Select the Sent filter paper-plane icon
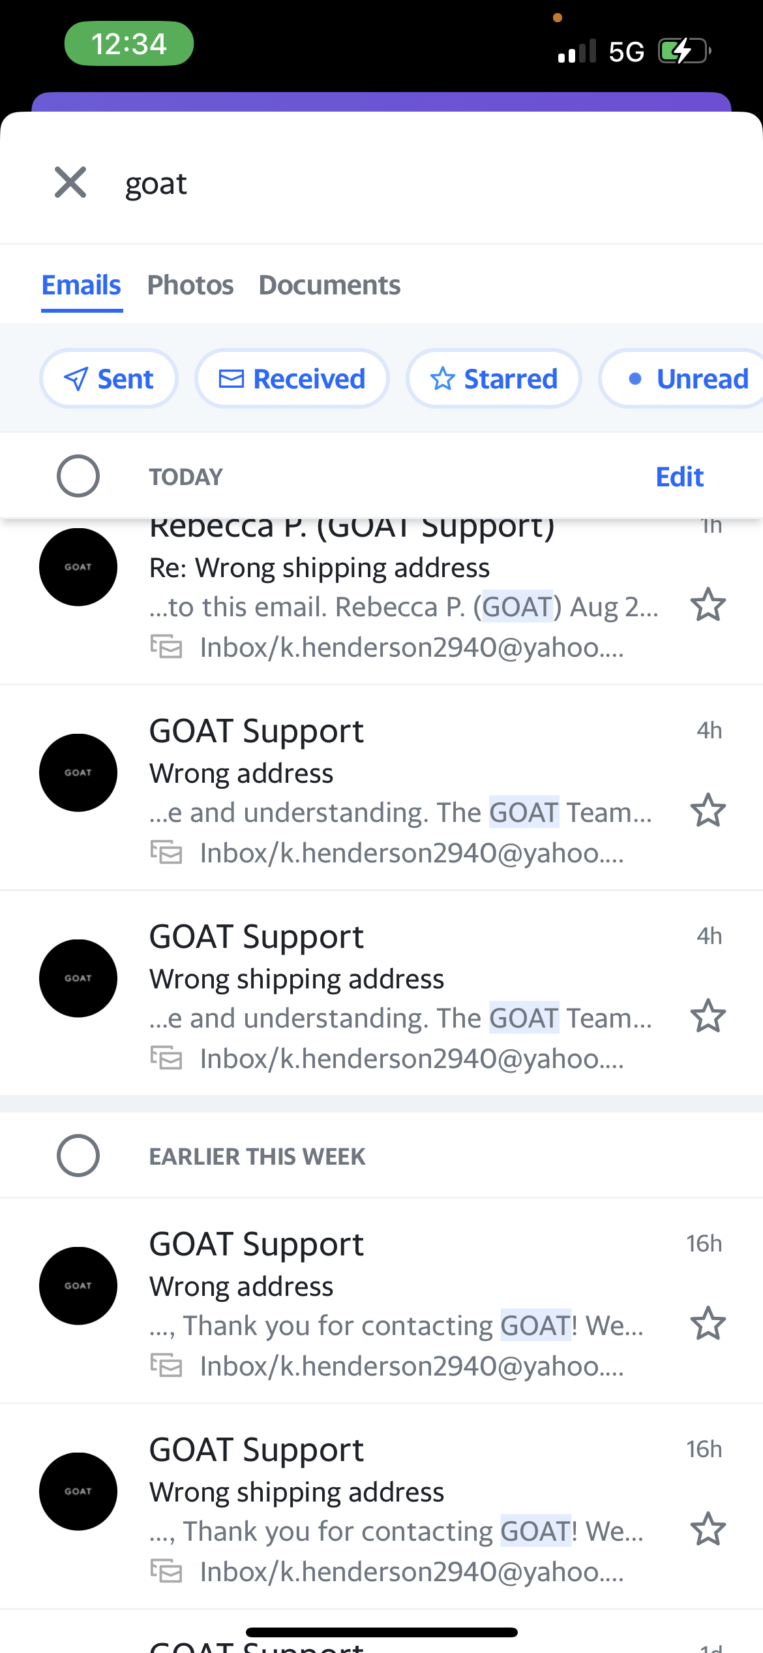Image resolution: width=763 pixels, height=1653 pixels. coord(76,378)
